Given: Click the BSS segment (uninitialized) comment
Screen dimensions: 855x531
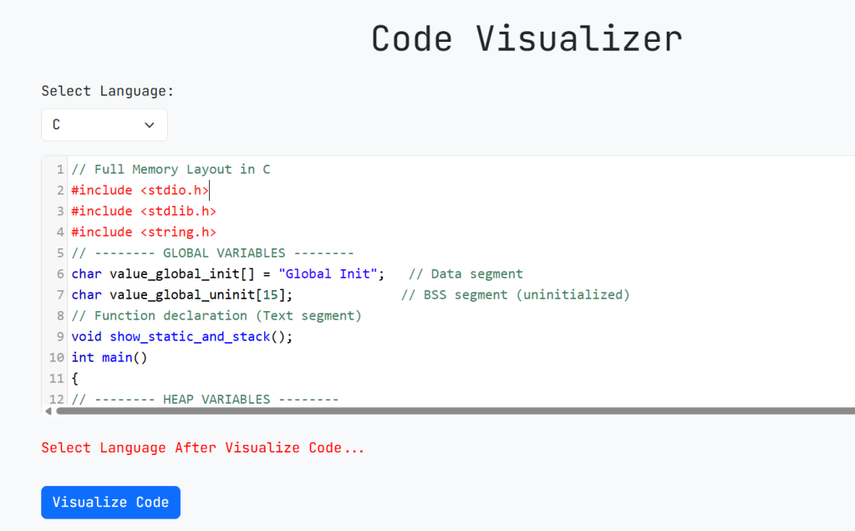Looking at the screenshot, I should tap(515, 294).
